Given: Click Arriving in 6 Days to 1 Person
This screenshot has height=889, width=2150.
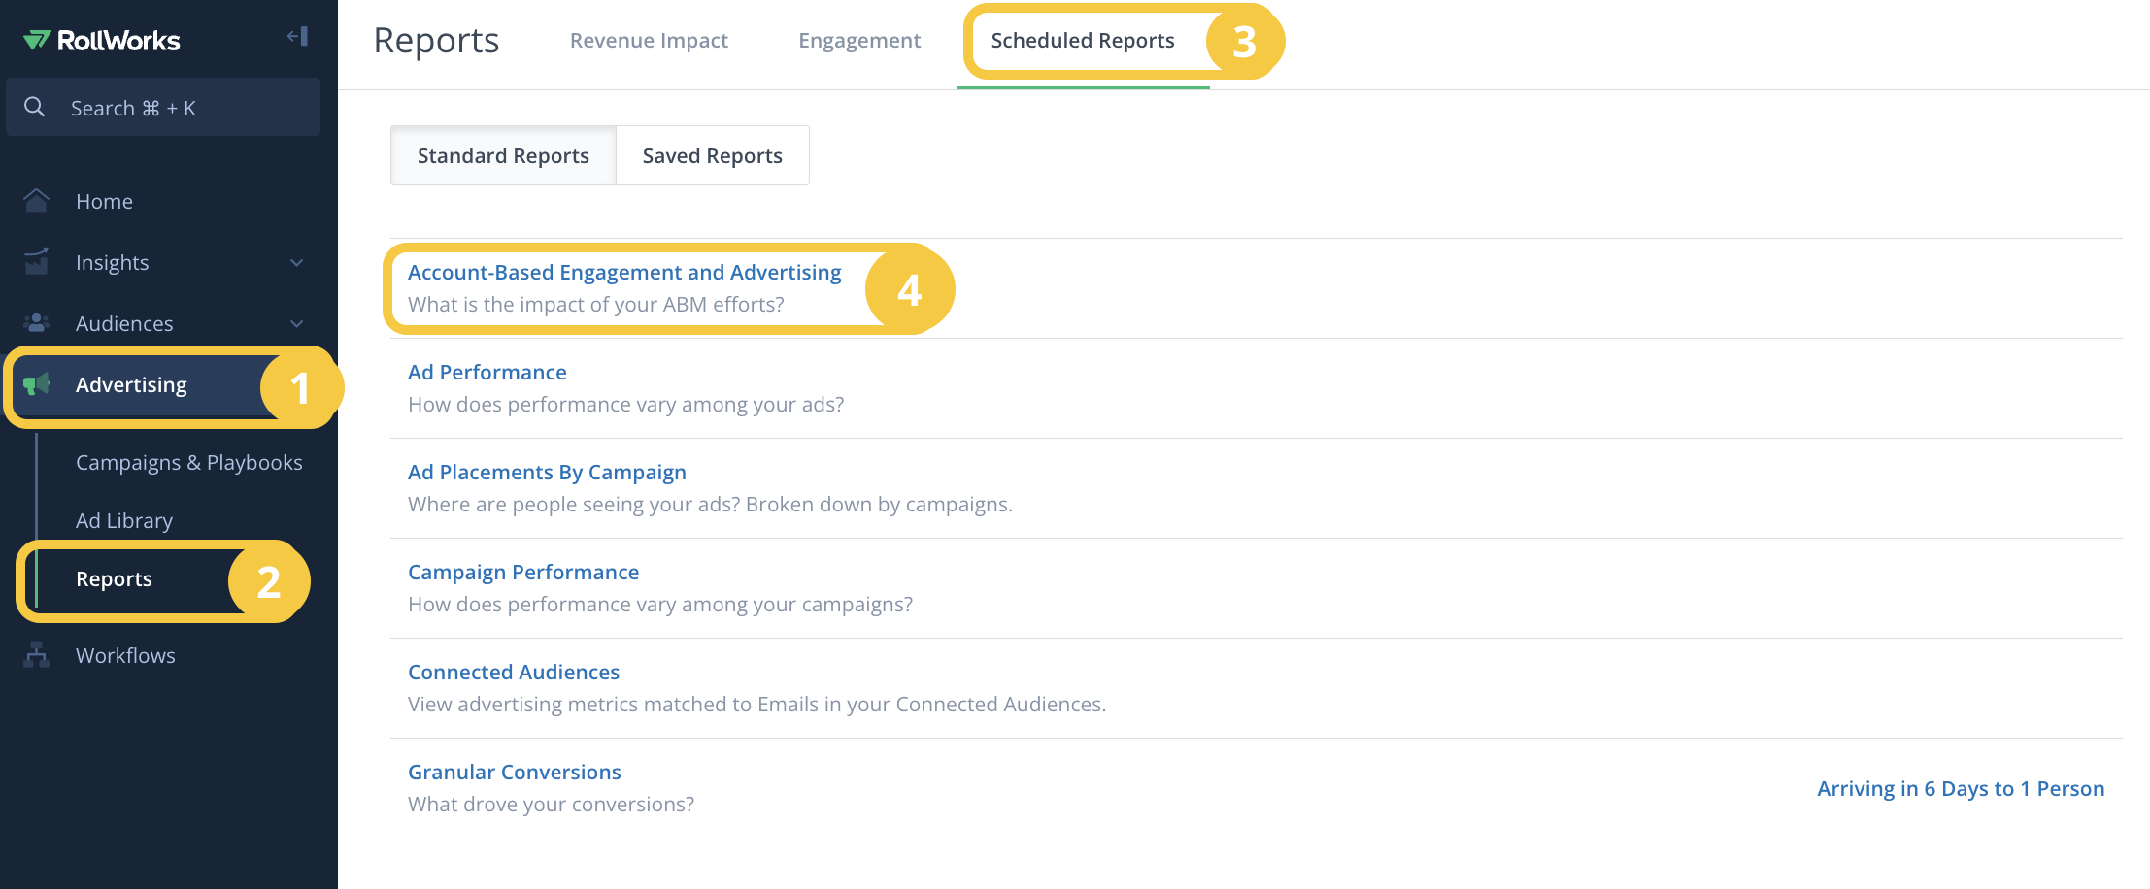Looking at the screenshot, I should pos(1961,788).
